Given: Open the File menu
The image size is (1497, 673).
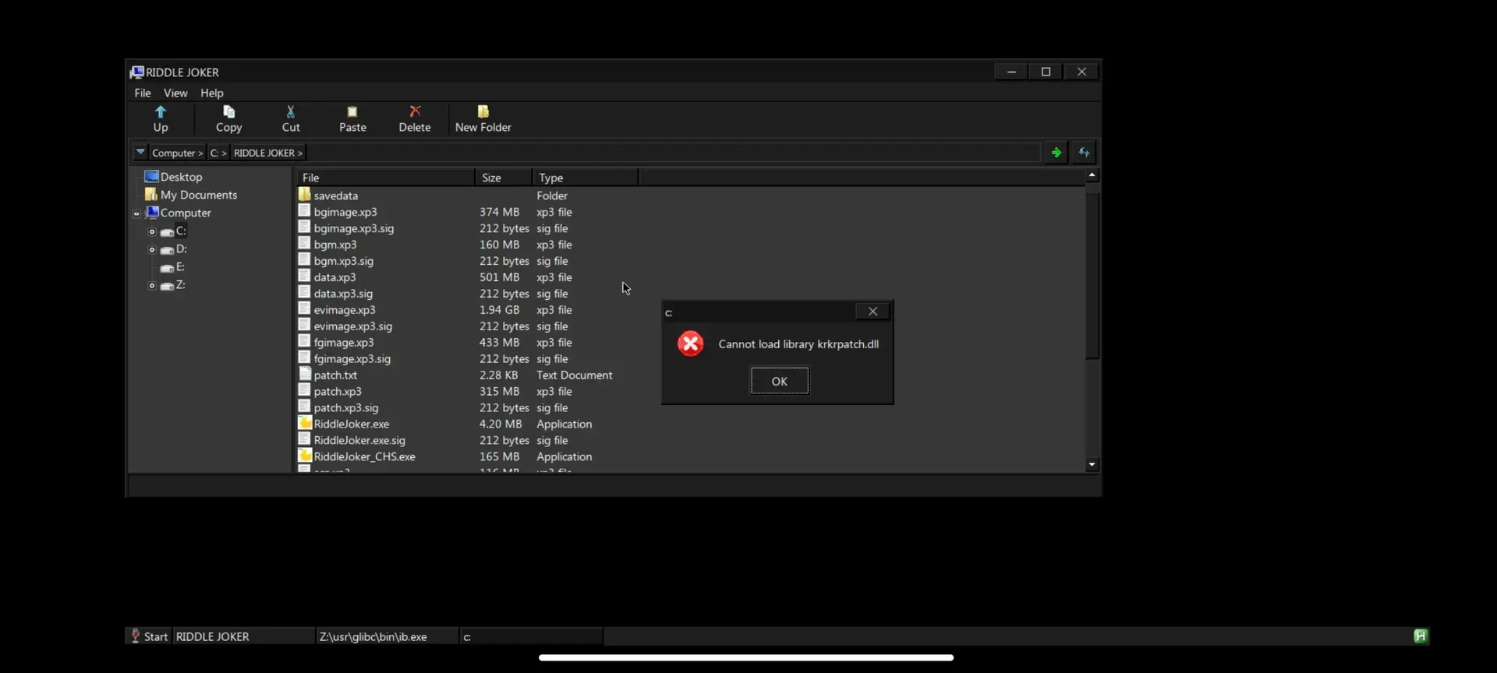Looking at the screenshot, I should [143, 93].
